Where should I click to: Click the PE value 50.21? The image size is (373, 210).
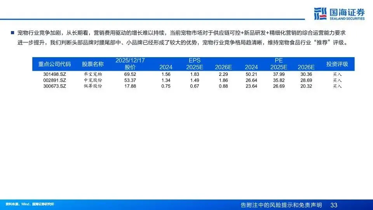click(x=251, y=74)
